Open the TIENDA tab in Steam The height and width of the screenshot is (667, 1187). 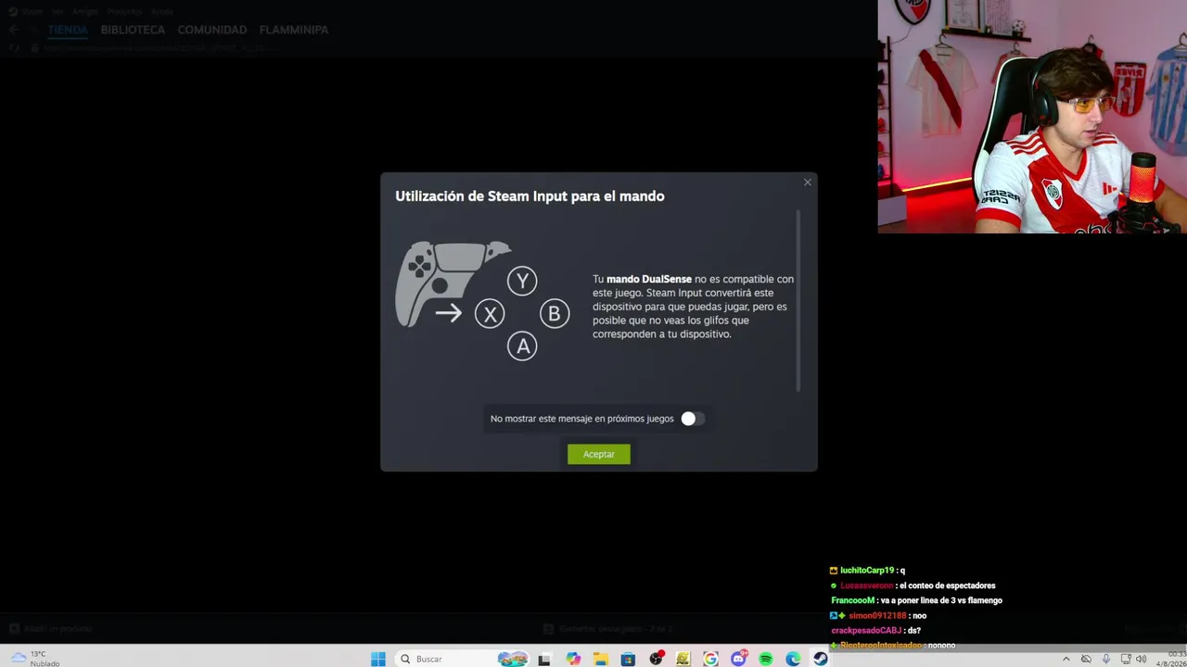click(x=68, y=30)
